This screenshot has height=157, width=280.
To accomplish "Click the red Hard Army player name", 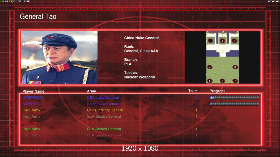I will [31, 123].
